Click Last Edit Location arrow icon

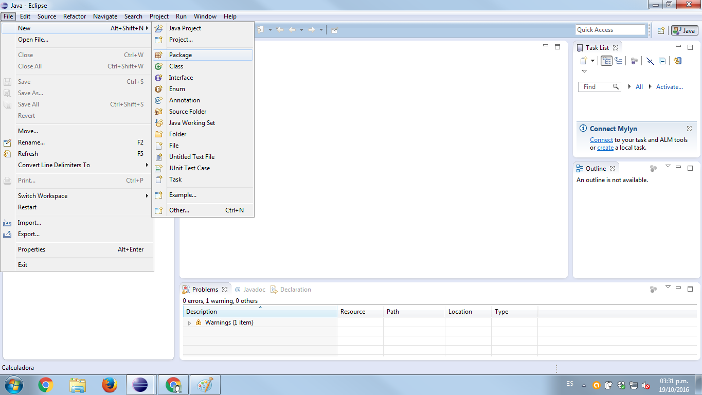[280, 30]
